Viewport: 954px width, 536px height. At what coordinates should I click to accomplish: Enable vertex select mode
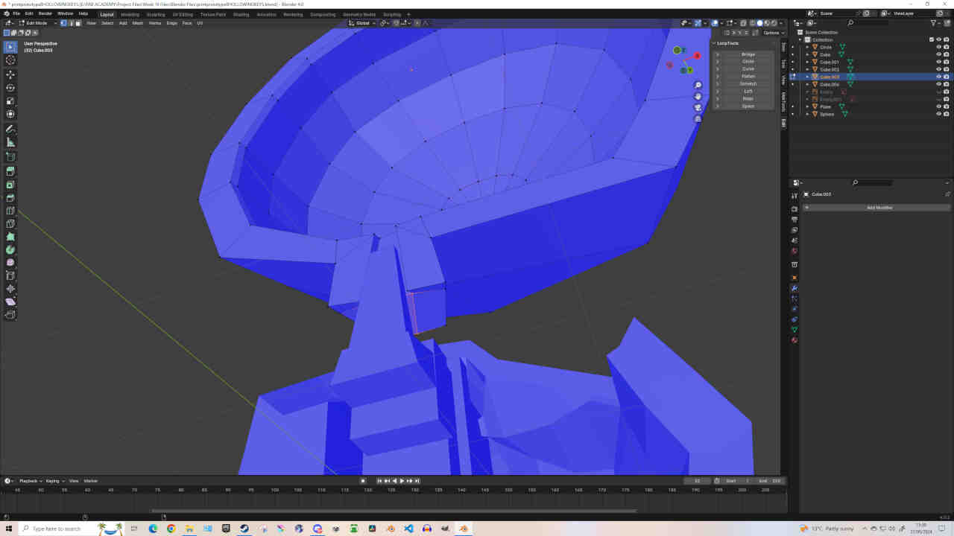[63, 23]
